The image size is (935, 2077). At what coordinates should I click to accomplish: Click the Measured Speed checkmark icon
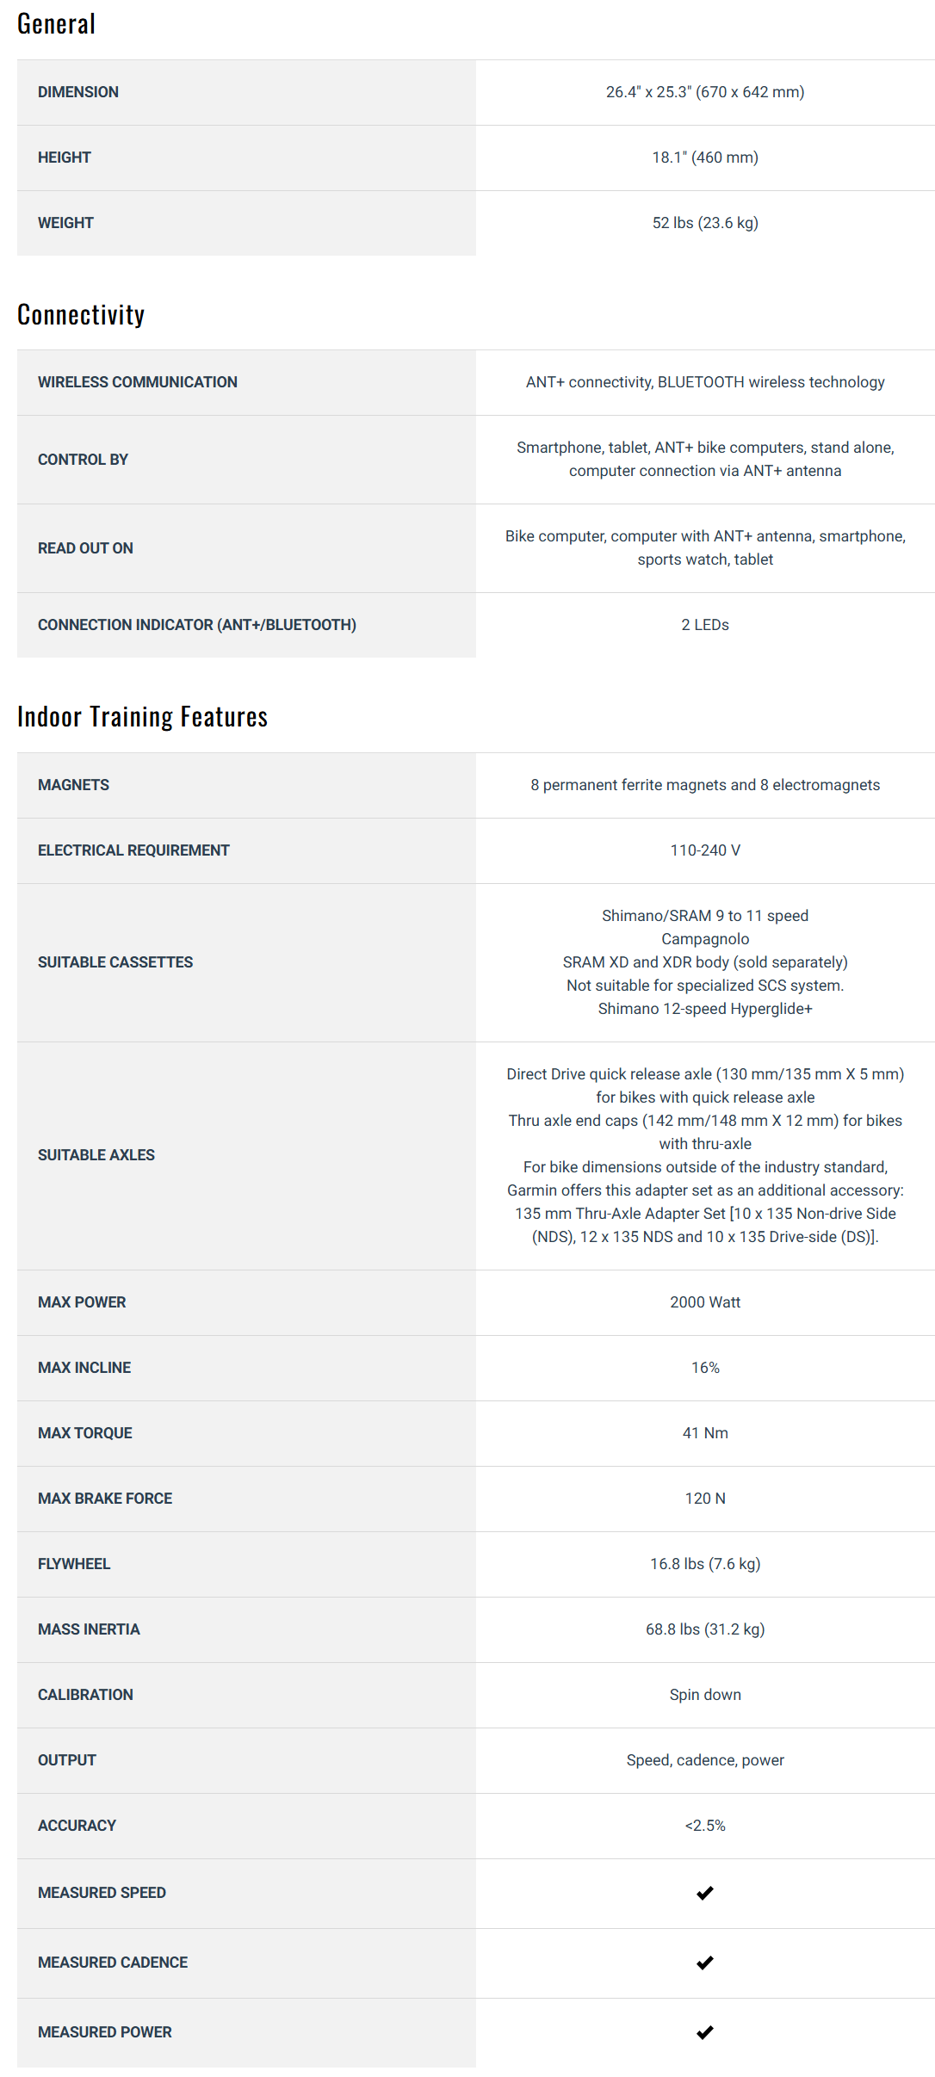[704, 1893]
